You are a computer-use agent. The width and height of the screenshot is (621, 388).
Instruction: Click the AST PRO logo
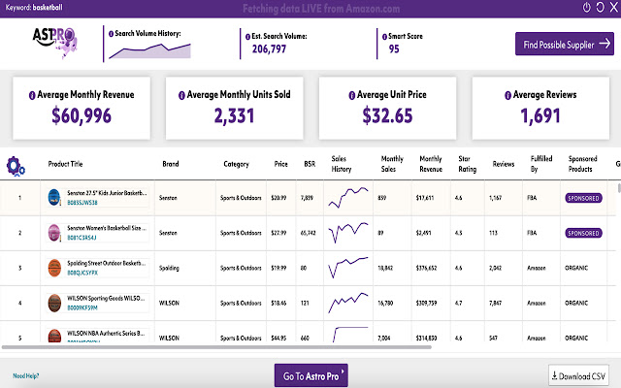55,42
